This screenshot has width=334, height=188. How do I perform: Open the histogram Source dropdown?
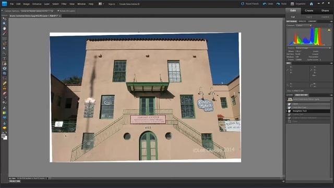(x=313, y=48)
